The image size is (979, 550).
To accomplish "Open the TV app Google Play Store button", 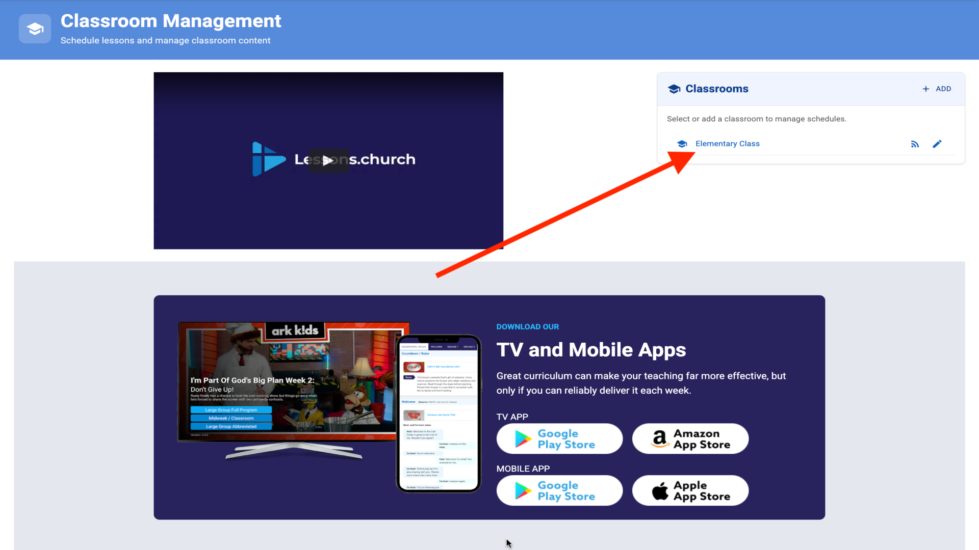I will click(x=559, y=438).
